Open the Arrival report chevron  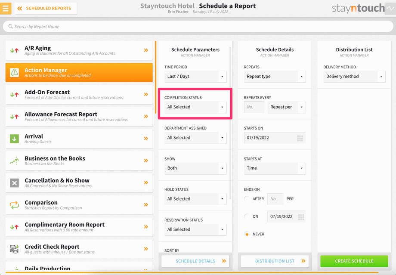click(x=146, y=139)
